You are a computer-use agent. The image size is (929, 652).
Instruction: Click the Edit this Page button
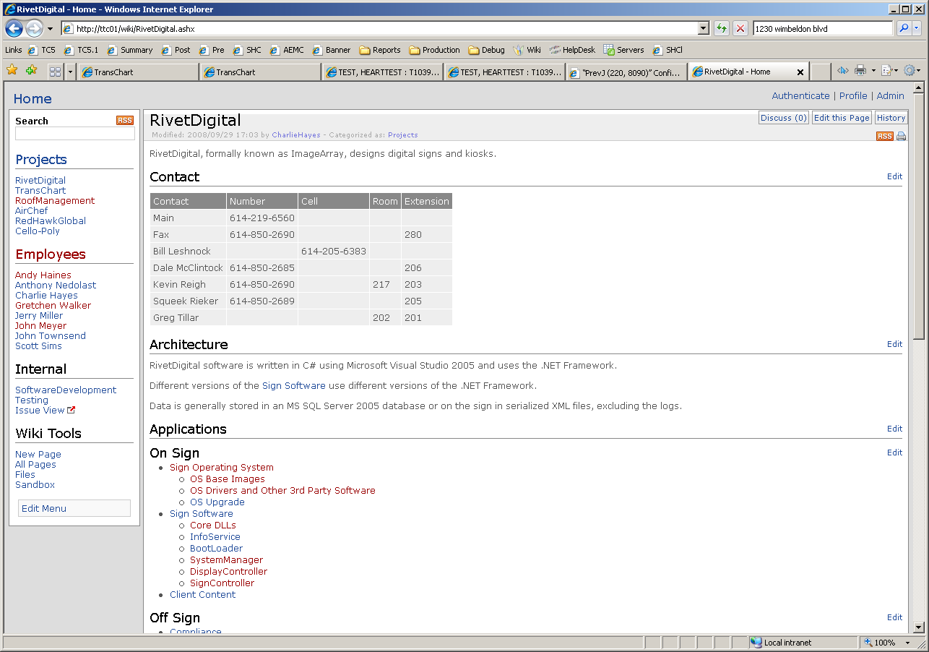tap(842, 118)
